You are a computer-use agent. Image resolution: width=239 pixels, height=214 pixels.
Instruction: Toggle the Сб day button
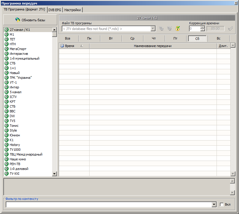[x=197, y=39]
